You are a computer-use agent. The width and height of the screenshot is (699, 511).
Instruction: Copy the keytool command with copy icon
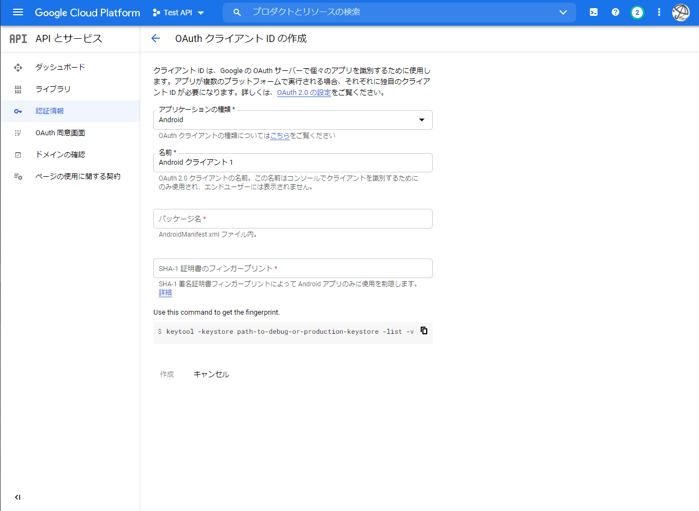tap(424, 330)
